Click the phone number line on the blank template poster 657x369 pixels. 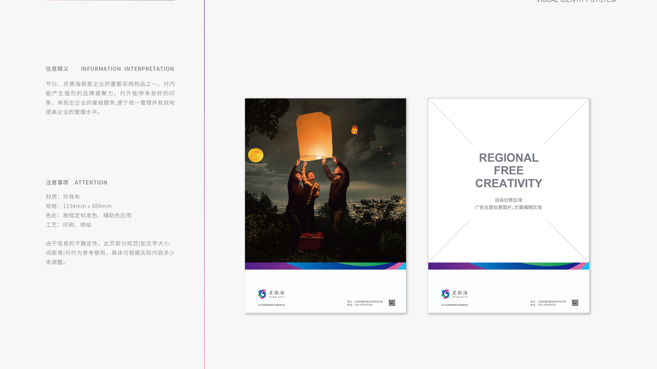543,305
